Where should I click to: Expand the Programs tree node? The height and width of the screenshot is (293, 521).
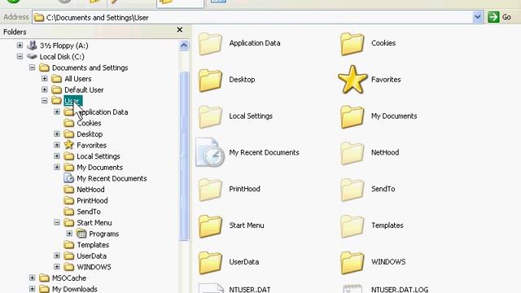69,234
